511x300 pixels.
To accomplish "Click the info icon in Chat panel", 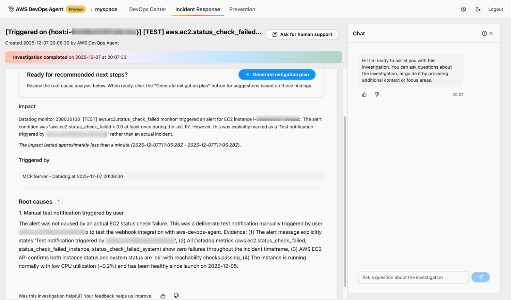I will point(484,33).
